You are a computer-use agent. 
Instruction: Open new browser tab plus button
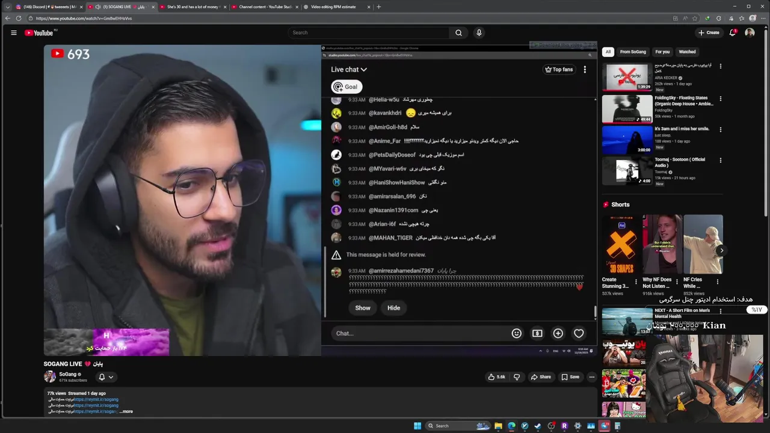point(378,7)
